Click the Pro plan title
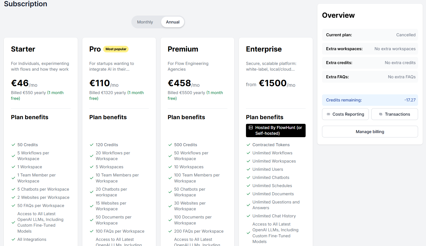Image resolution: width=426 pixels, height=246 pixels. point(95,49)
